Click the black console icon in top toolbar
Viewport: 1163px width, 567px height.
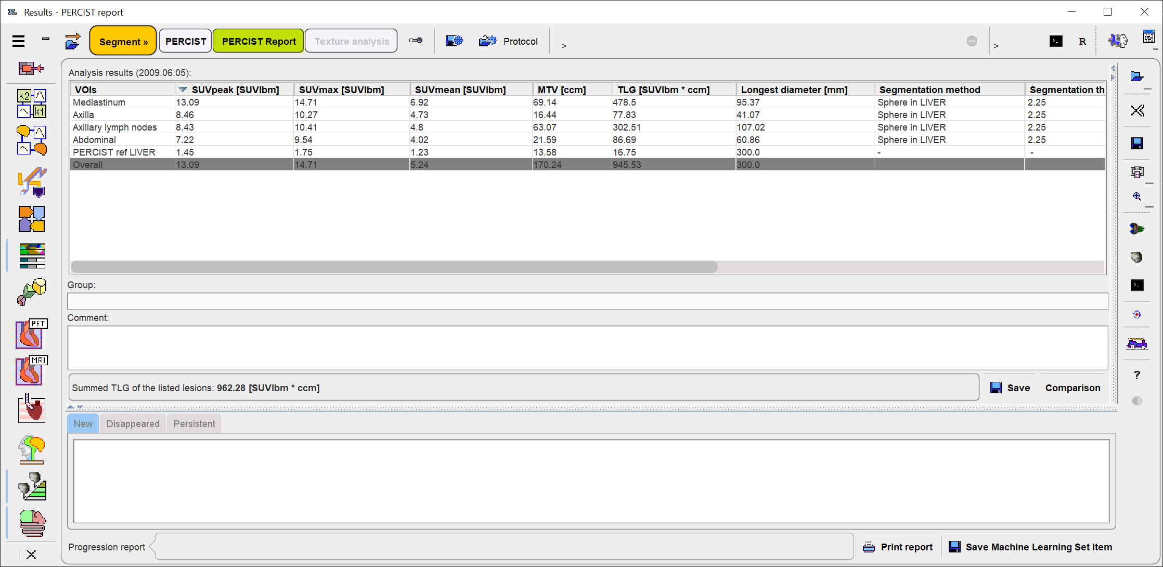tap(1056, 41)
